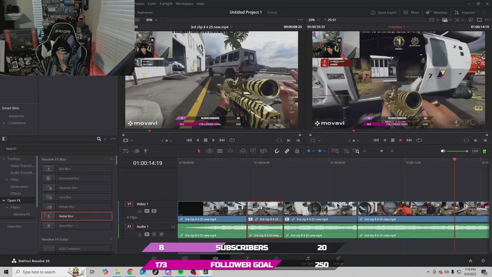The image size is (492, 277).
Task: Open Google Chrome from taskbar
Action: point(130,272)
